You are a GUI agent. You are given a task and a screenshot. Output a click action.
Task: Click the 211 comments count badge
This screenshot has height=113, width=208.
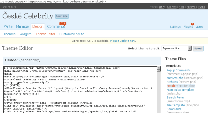tap(63, 24)
